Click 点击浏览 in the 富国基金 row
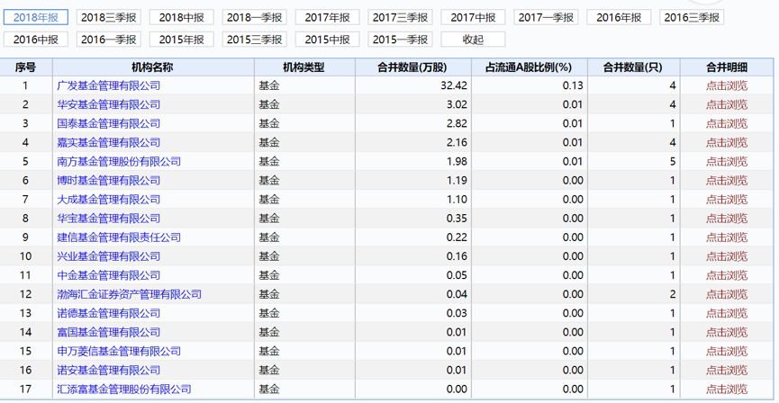The width and height of the screenshot is (779, 403). tap(727, 332)
